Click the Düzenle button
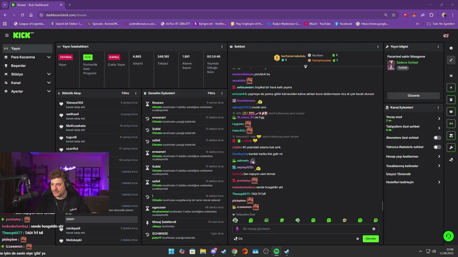 414,96
